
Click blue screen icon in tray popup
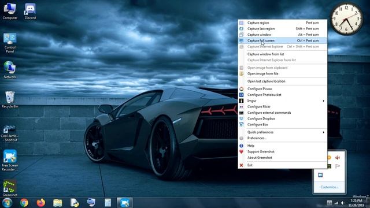[x=320, y=175]
